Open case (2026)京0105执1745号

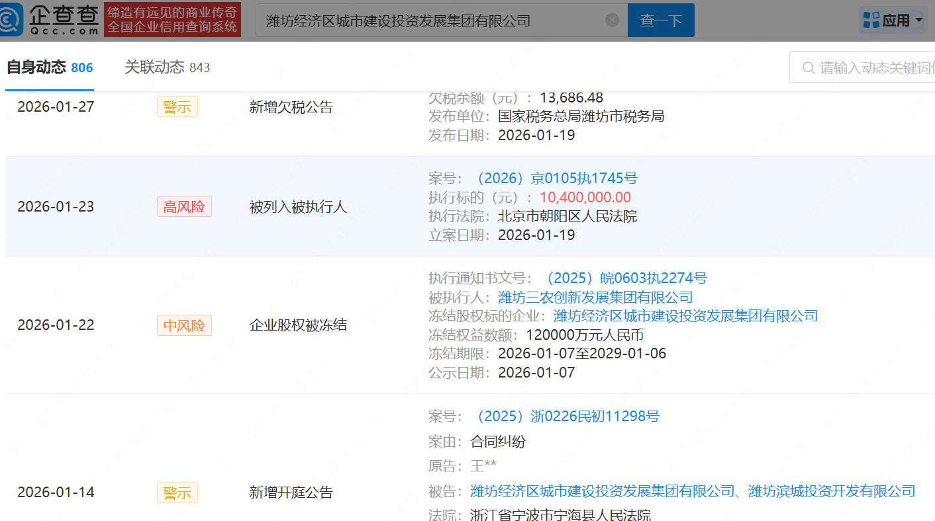click(x=555, y=179)
